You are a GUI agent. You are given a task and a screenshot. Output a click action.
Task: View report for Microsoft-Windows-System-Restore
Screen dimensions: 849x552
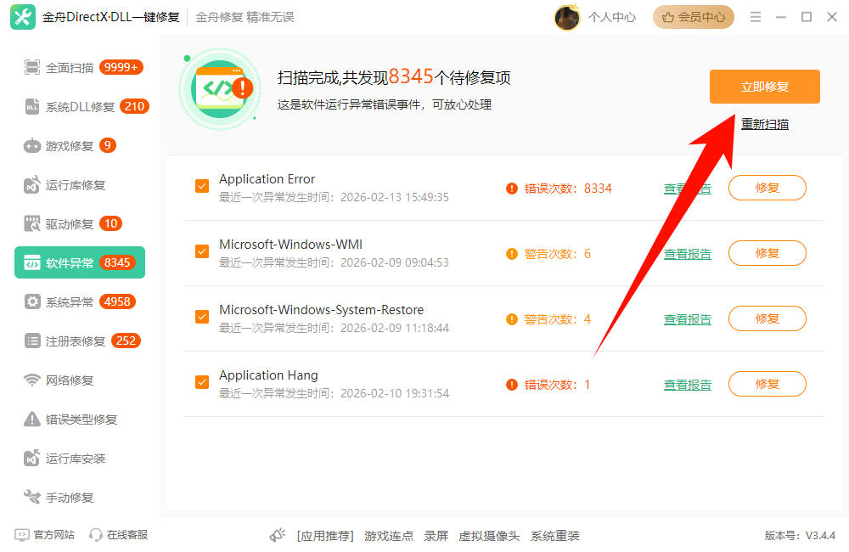pyautogui.click(x=687, y=319)
